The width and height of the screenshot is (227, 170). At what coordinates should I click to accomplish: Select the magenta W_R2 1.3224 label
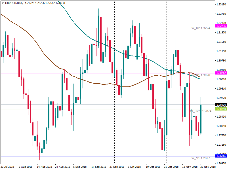(200, 28)
